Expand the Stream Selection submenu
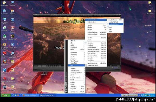The height and width of the screenshot is (102, 156). click(96, 20)
